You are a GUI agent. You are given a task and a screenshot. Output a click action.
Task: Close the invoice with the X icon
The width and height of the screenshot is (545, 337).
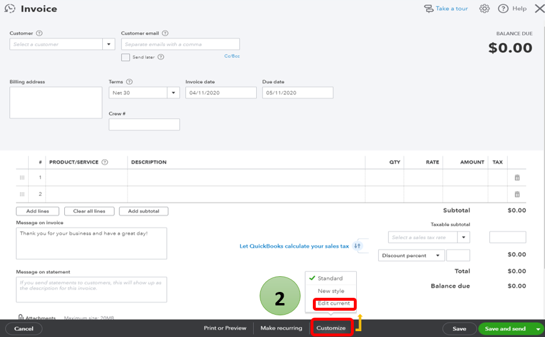[539, 9]
